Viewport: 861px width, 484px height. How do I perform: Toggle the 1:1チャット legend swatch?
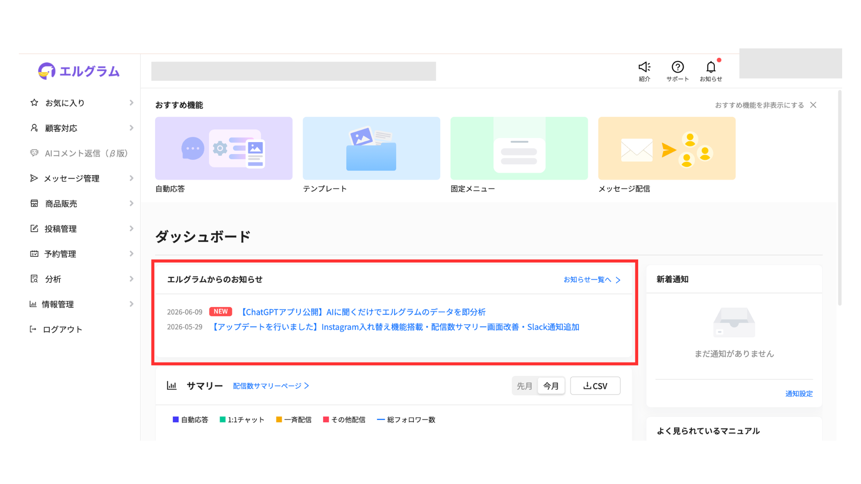222,419
